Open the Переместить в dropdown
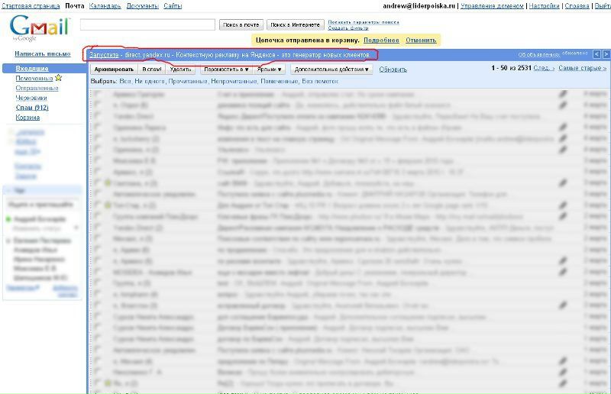611x394 pixels. click(x=226, y=69)
